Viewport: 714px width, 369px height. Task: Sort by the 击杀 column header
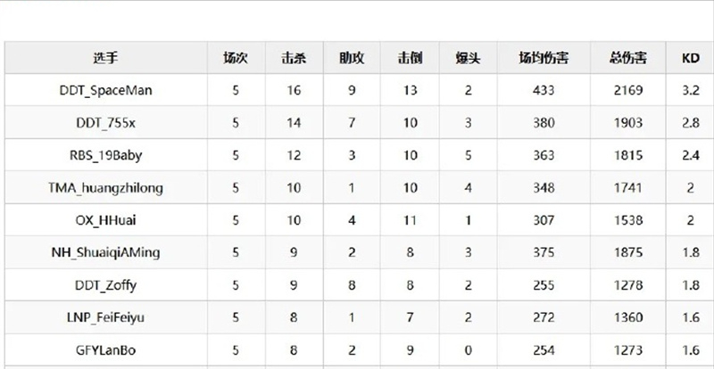click(x=294, y=58)
